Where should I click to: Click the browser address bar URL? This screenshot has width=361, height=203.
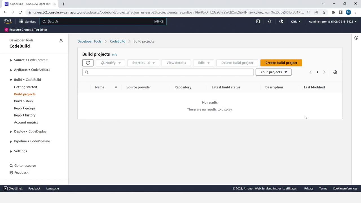168,12
